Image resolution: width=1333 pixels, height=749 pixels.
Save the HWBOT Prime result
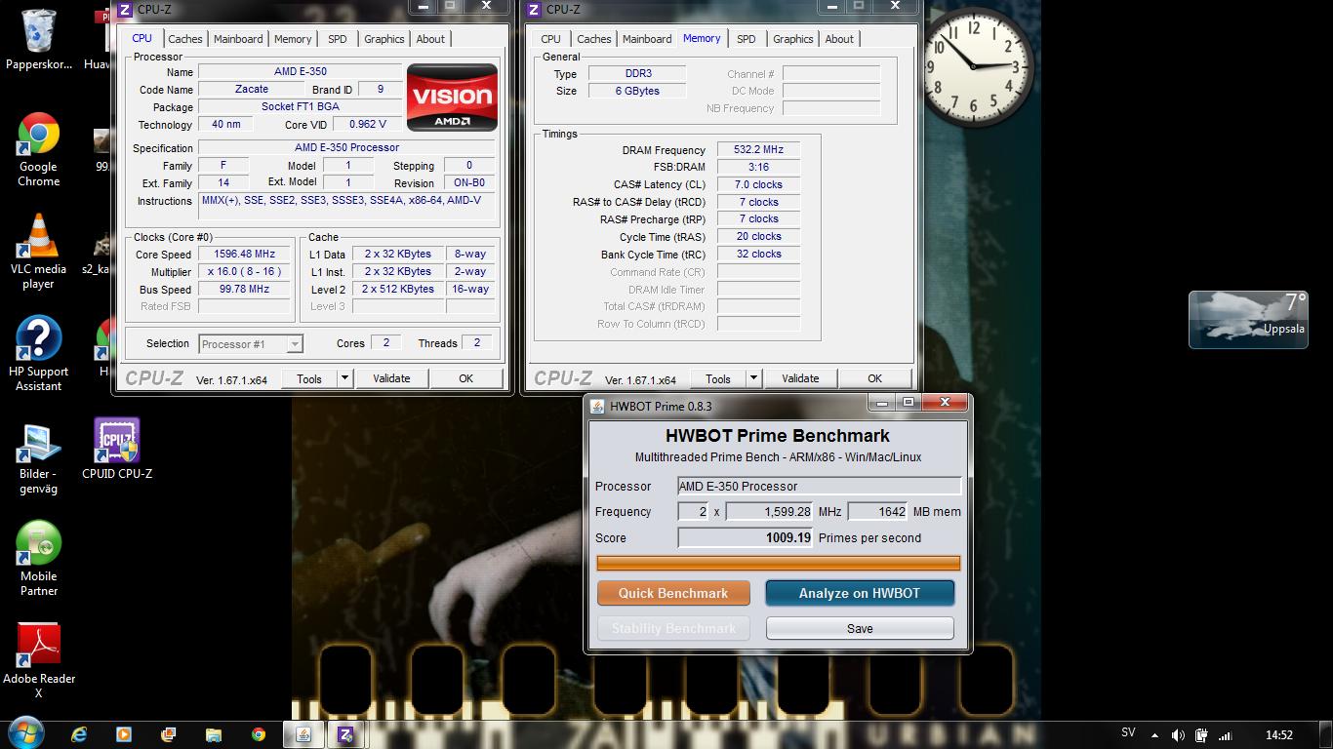pyautogui.click(x=860, y=628)
